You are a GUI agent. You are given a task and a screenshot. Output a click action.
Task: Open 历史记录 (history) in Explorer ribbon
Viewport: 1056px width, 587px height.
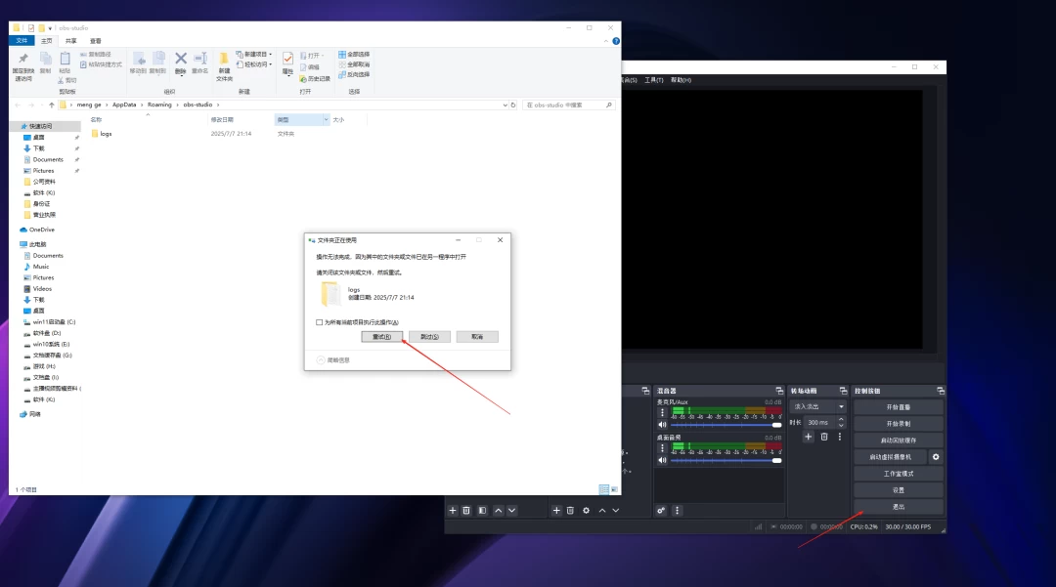point(315,79)
